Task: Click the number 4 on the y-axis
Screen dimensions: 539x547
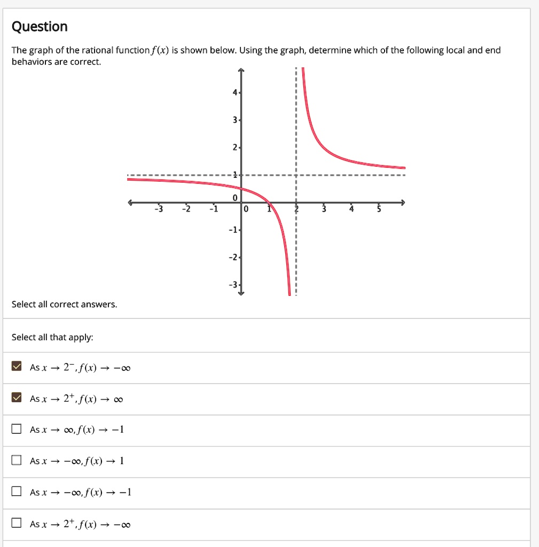Action: (235, 92)
